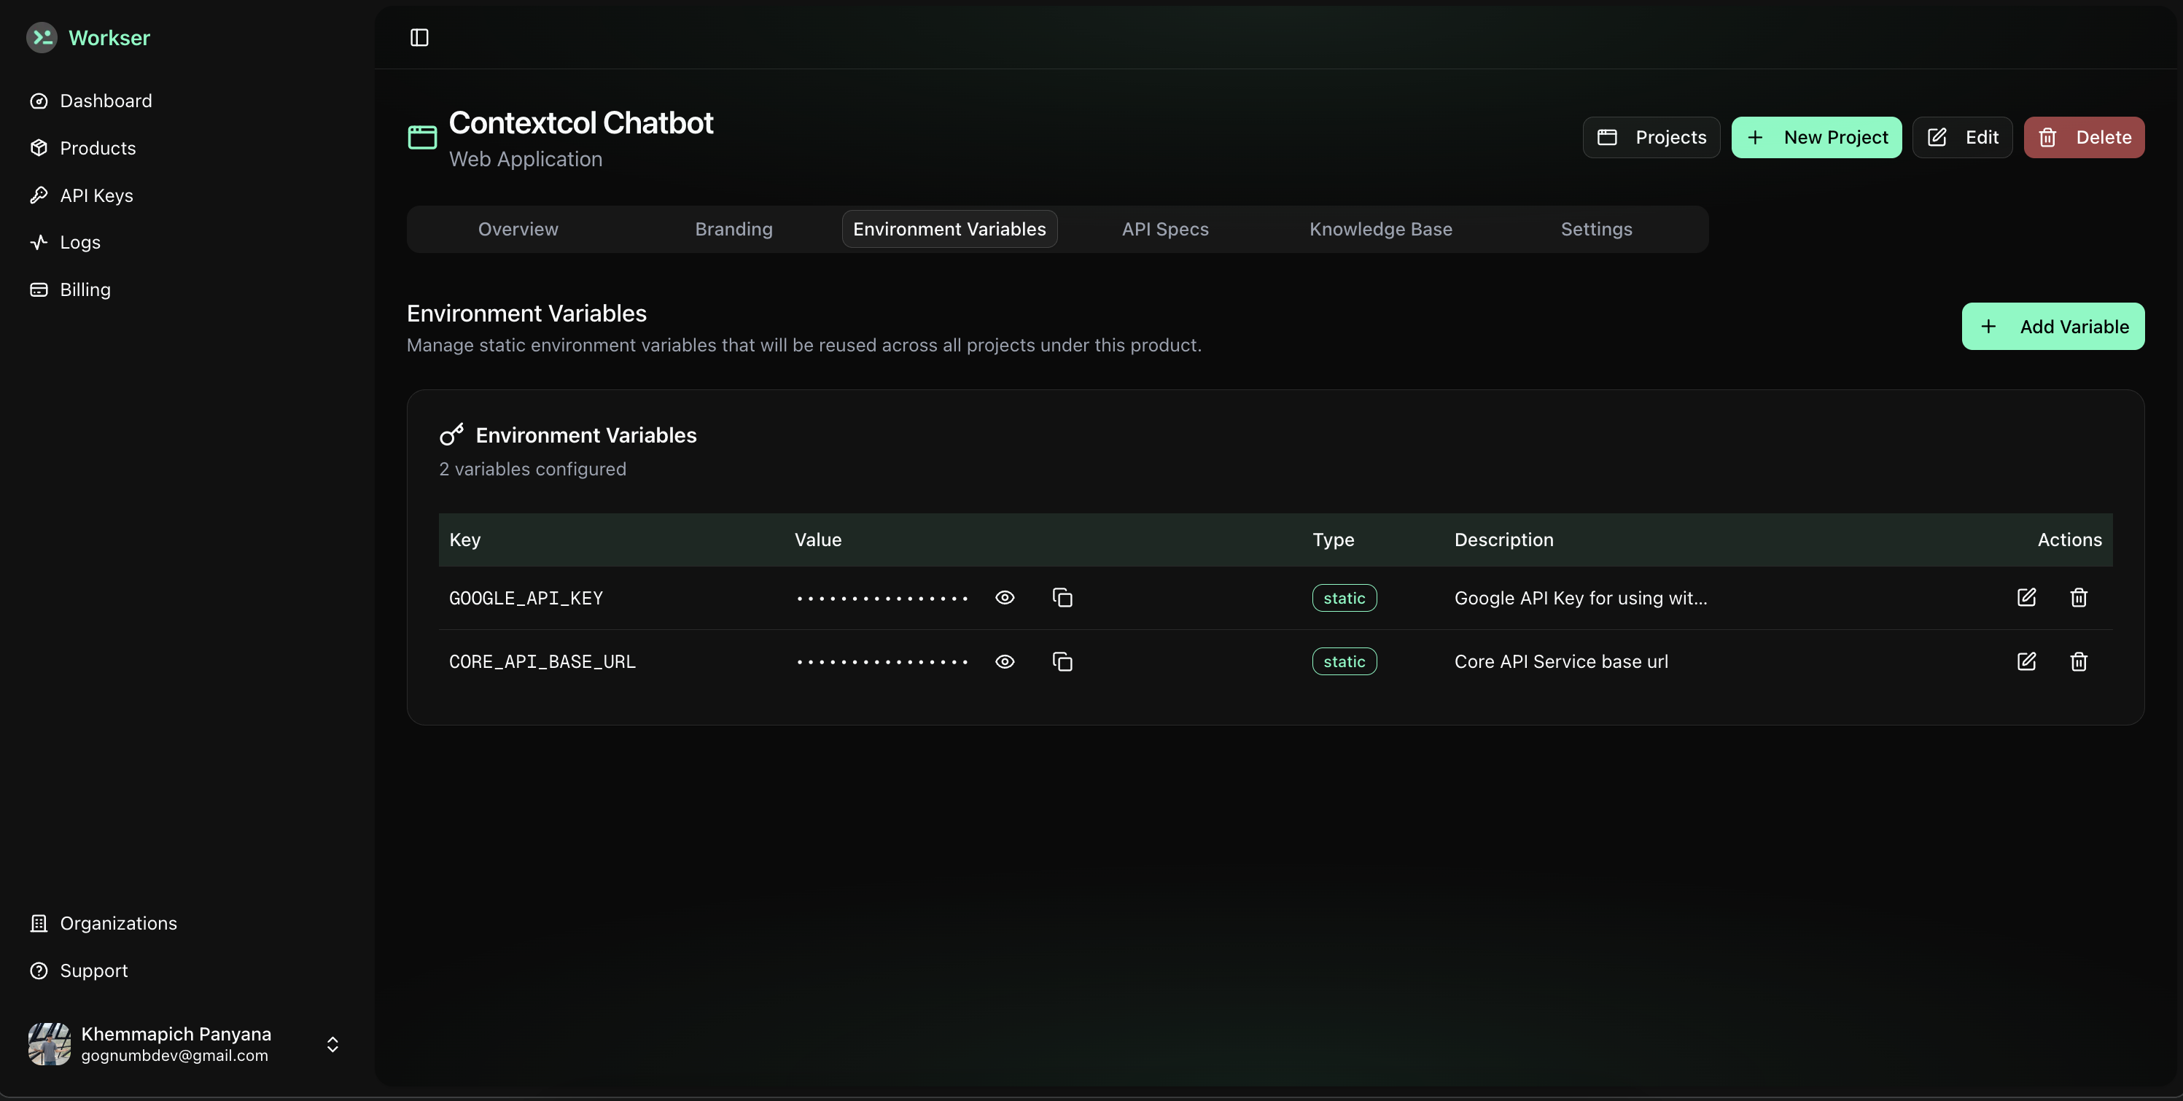Image resolution: width=2183 pixels, height=1101 pixels.
Task: Delete the CORE_API_BASE_URL variable
Action: click(2079, 661)
